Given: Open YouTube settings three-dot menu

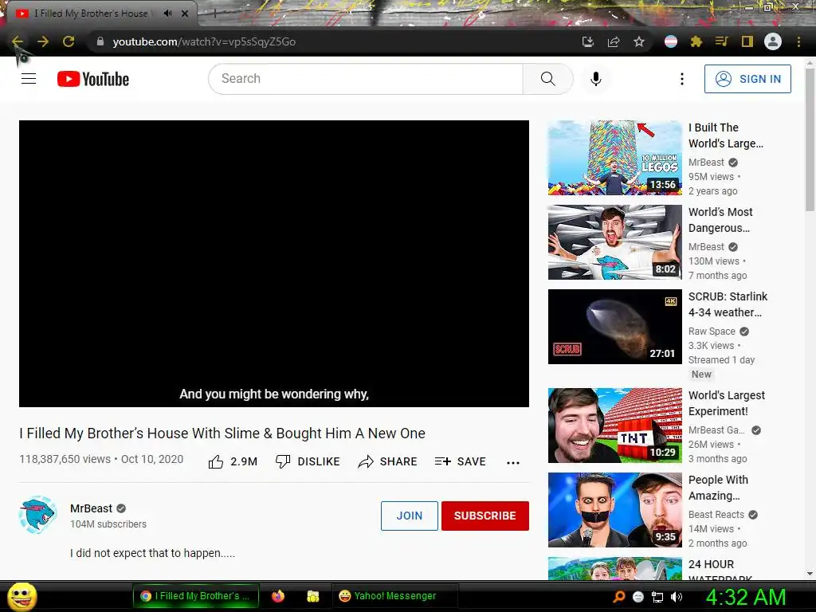Looking at the screenshot, I should coord(682,79).
